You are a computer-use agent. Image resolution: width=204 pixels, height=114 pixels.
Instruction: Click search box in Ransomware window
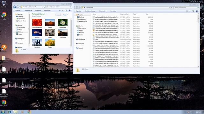(x=186, y=8)
